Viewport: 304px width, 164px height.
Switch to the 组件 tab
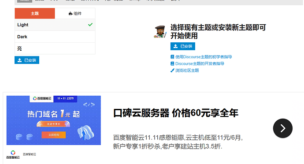click(x=75, y=13)
